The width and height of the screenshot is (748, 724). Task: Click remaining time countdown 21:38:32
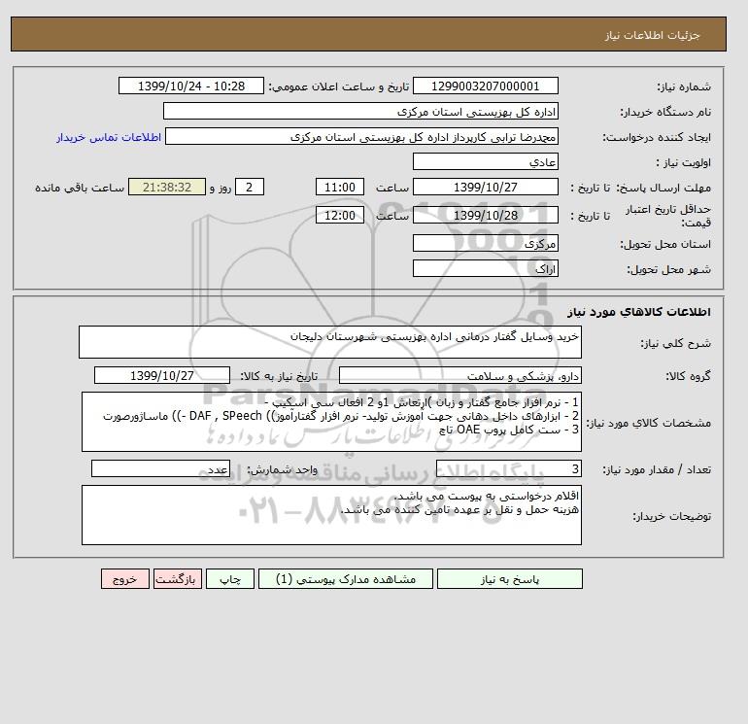click(x=167, y=188)
